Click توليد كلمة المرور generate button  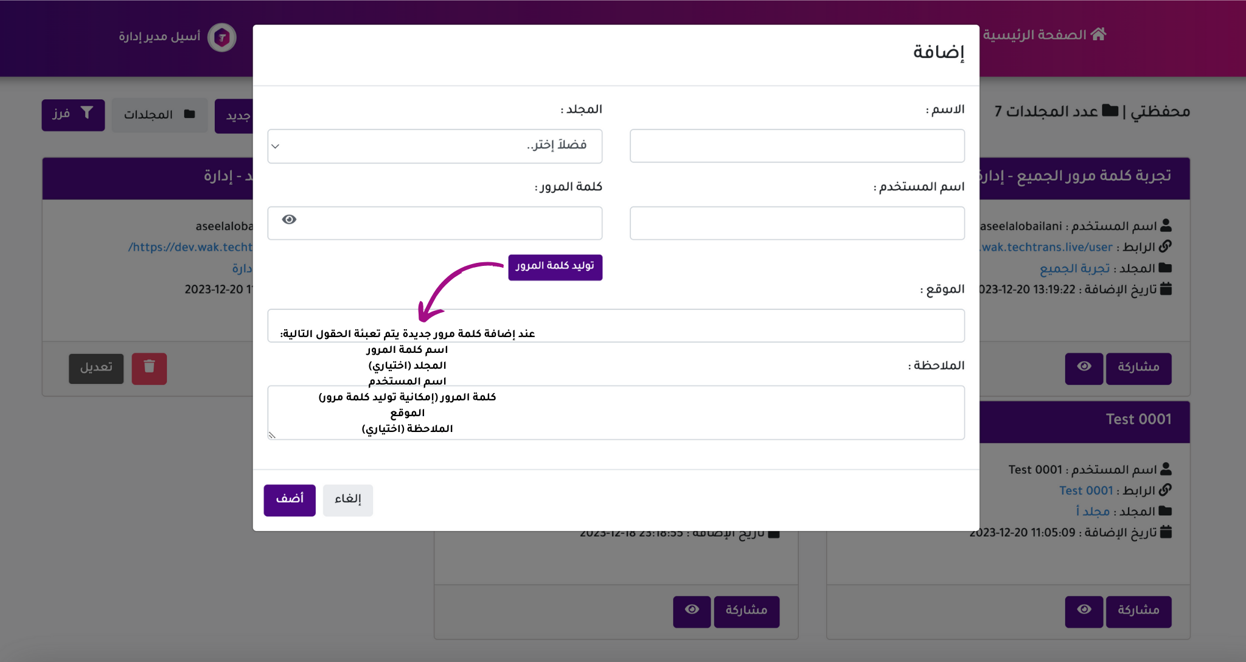(555, 267)
